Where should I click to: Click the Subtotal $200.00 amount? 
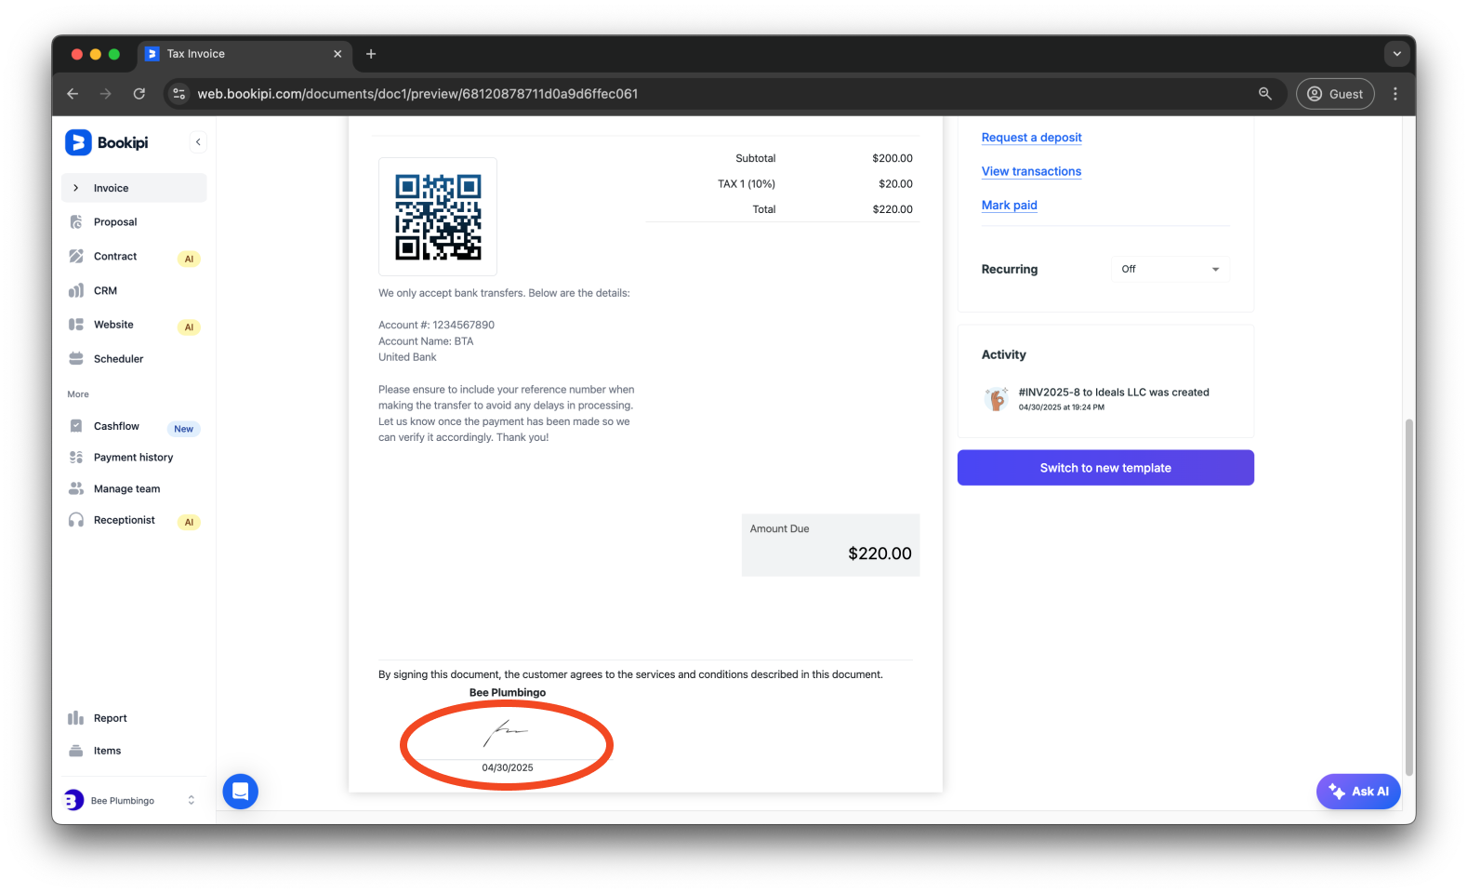[x=893, y=159]
